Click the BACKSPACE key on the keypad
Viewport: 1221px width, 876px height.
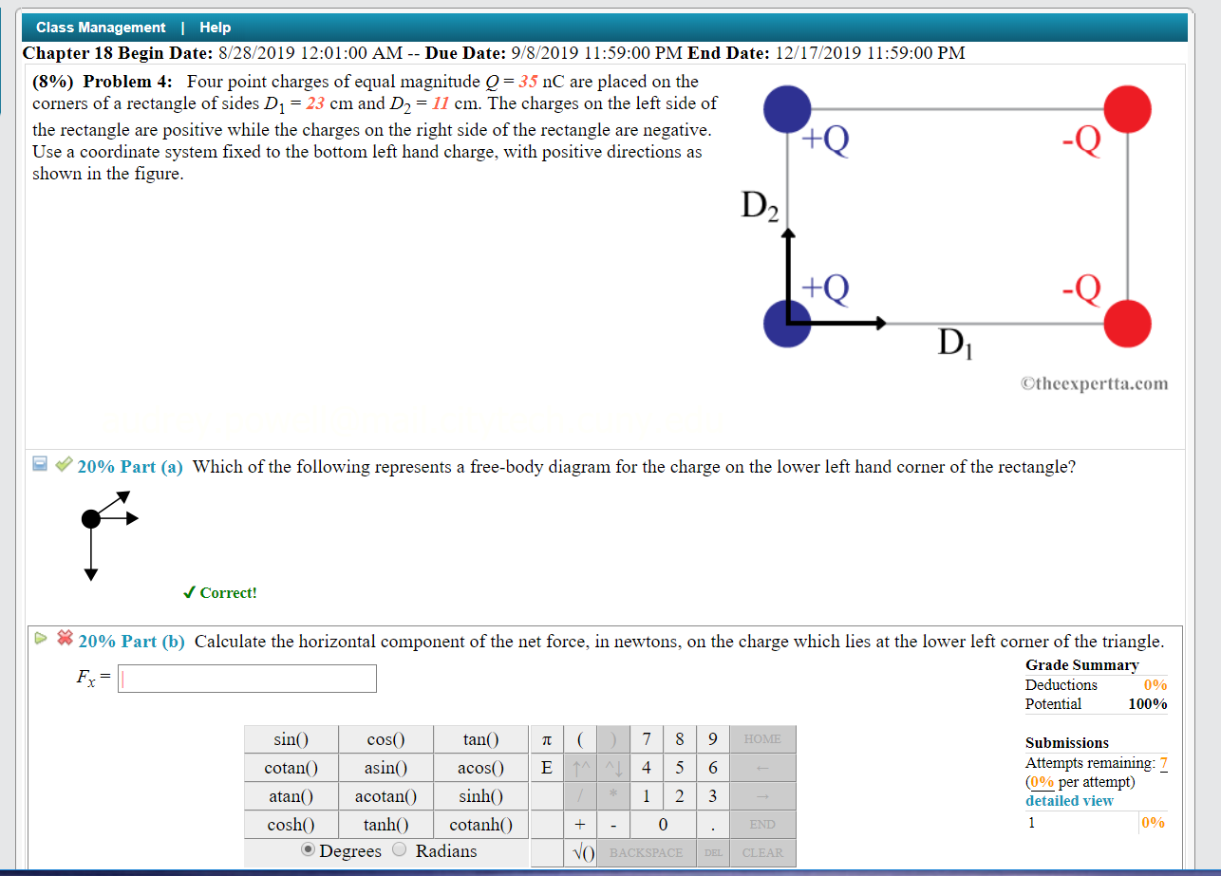click(646, 852)
